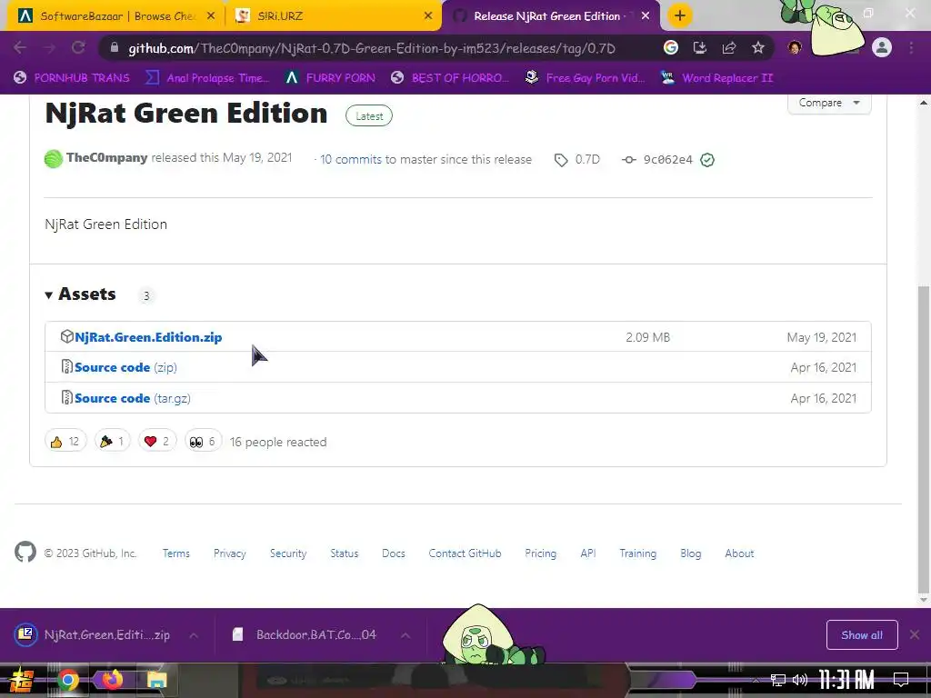This screenshot has width=931, height=698.
Task: Open the Word Replacer II bookmark
Action: [717, 78]
